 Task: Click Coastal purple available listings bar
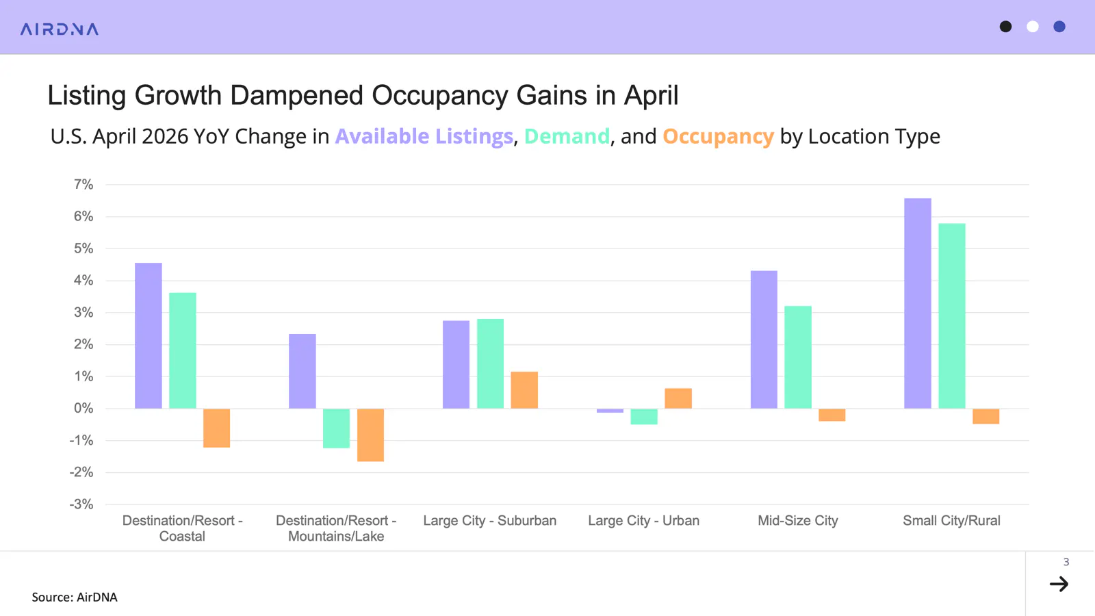pos(149,335)
